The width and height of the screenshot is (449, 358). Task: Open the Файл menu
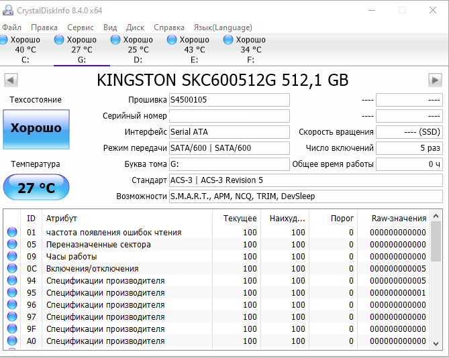click(x=11, y=27)
